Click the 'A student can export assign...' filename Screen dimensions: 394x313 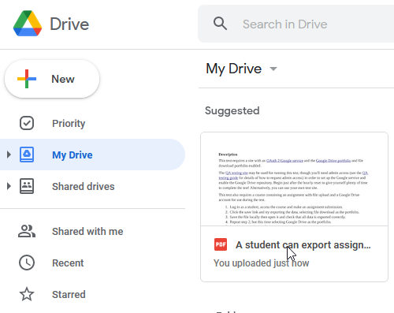coord(303,244)
